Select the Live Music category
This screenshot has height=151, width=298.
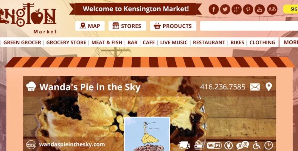[174, 43]
